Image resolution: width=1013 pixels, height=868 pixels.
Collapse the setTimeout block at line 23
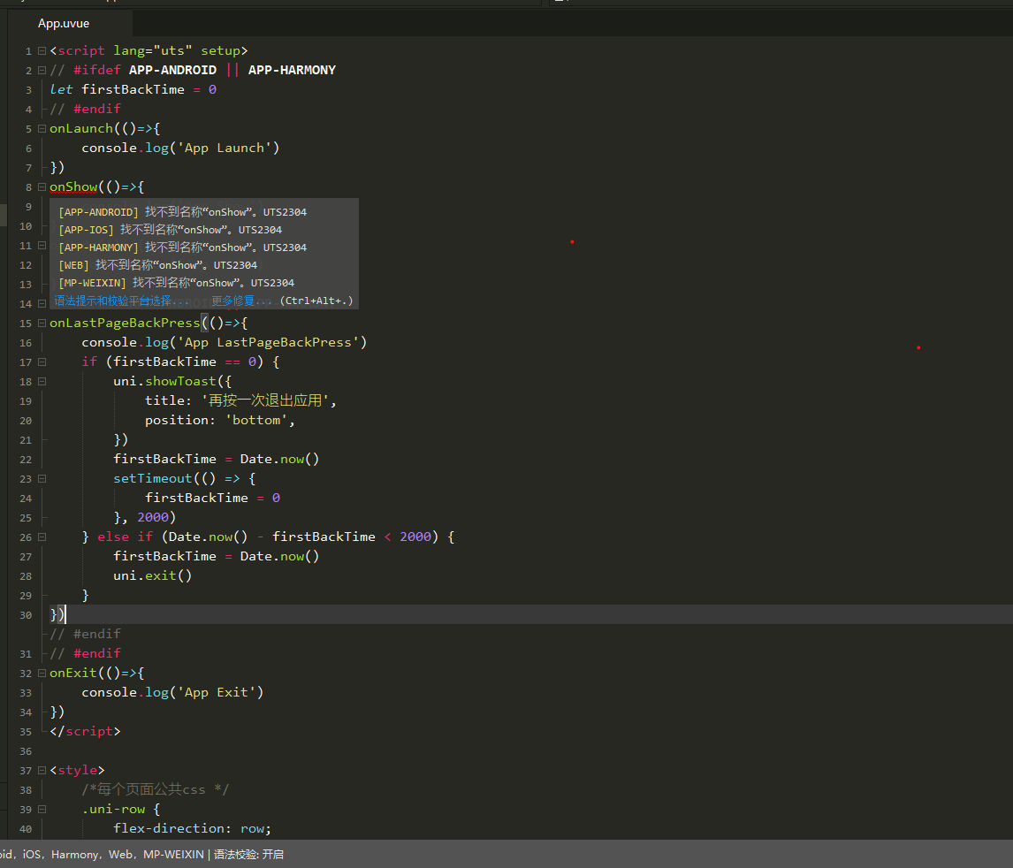(x=42, y=478)
